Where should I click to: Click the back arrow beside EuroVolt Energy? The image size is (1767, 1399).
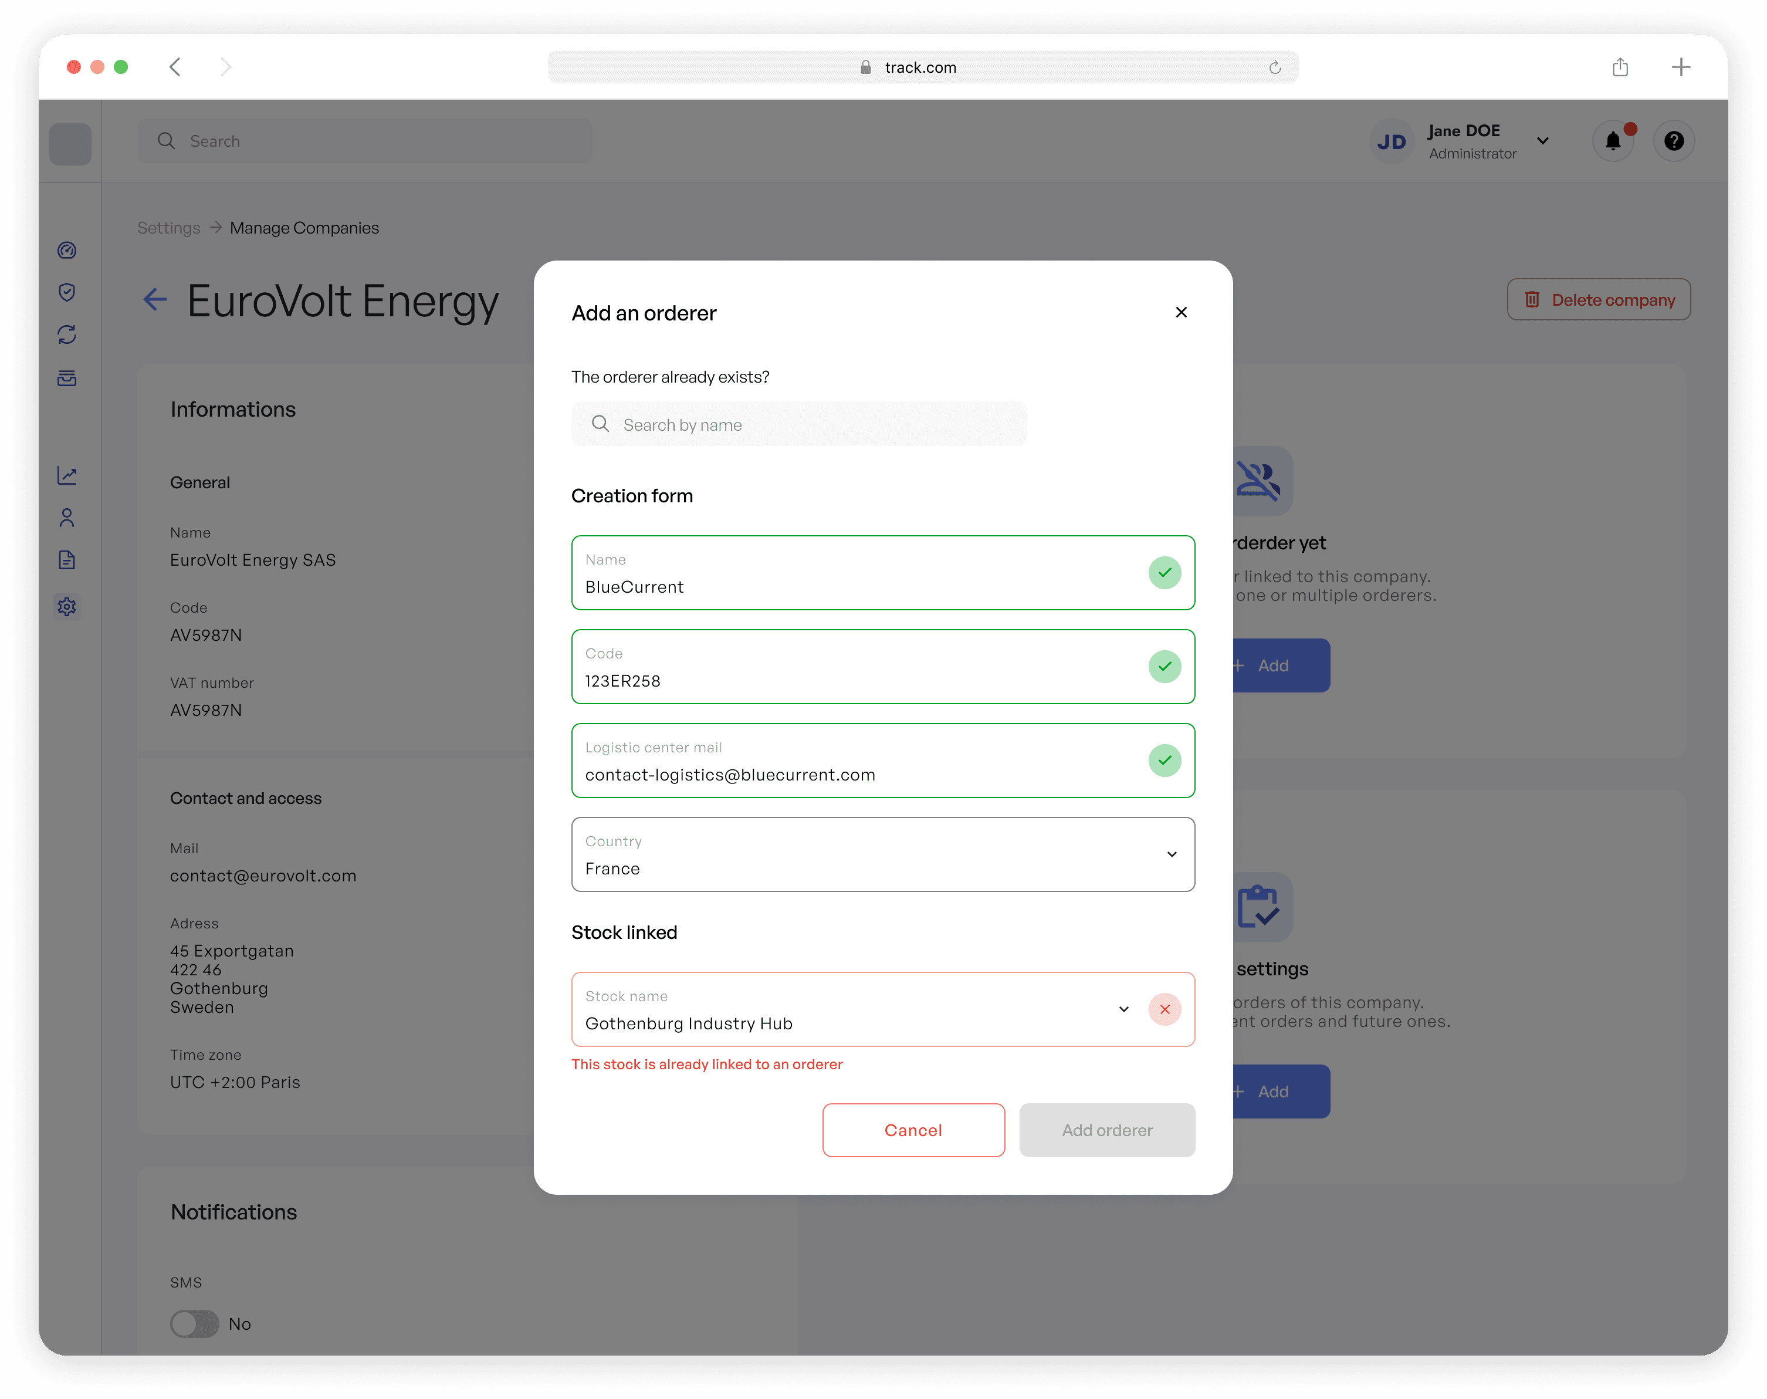coord(155,300)
